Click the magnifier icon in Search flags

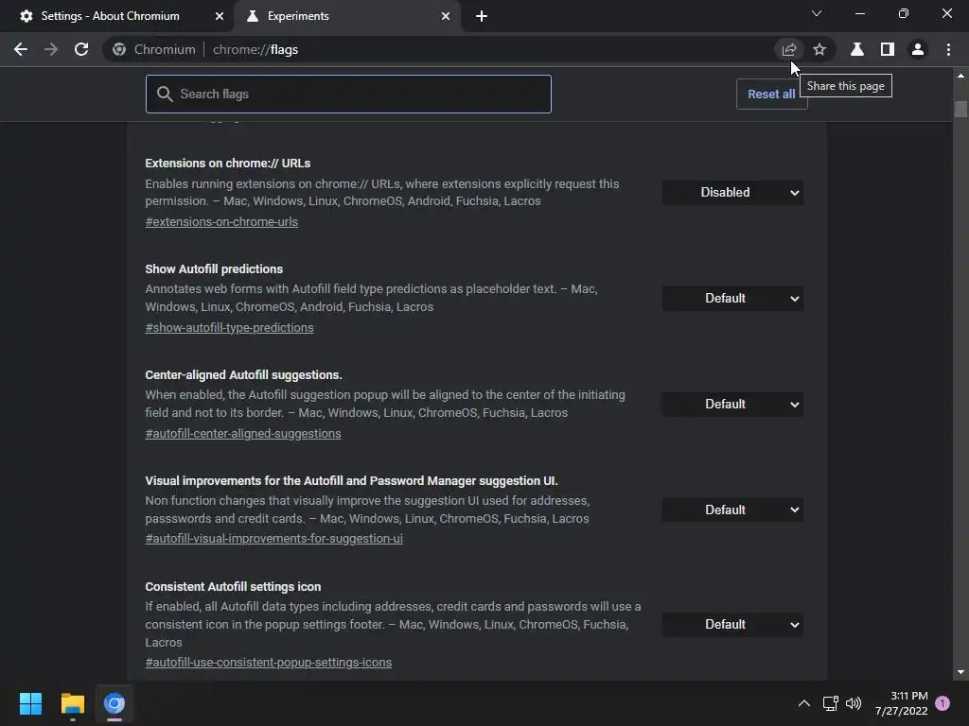point(165,94)
